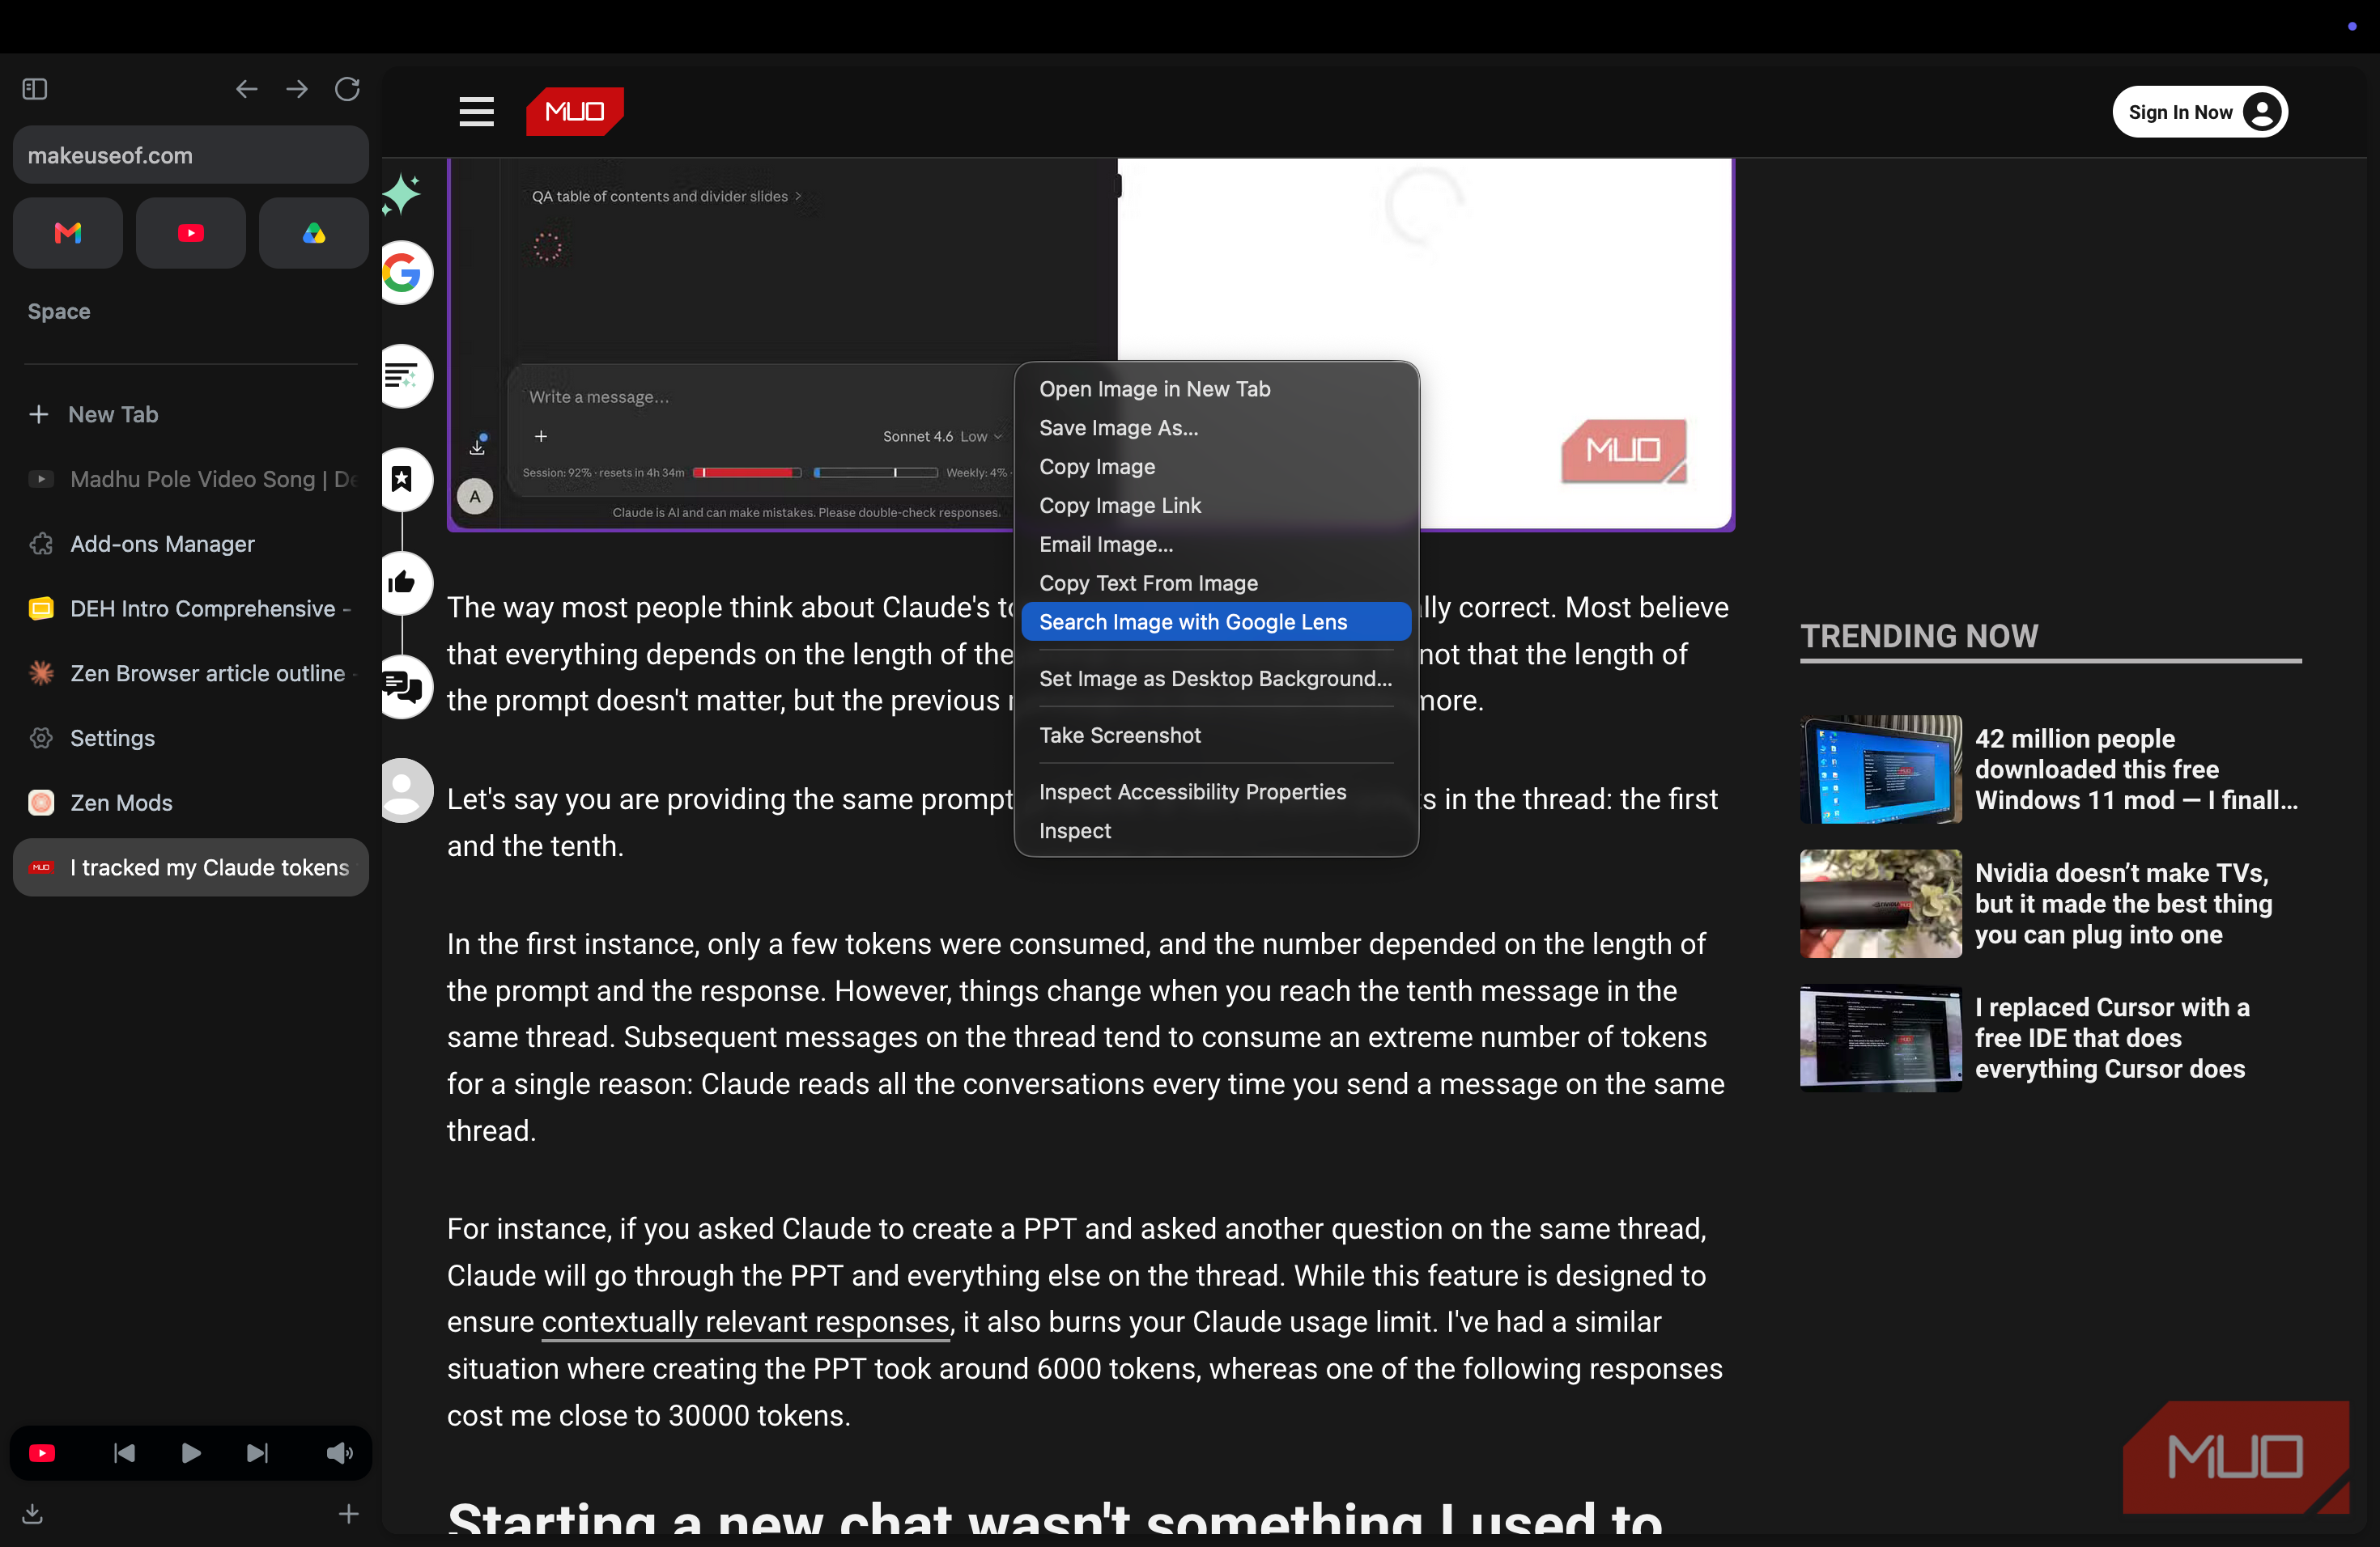This screenshot has height=1547, width=2380.
Task: Click the plus icon in Claude message box
Action: (x=541, y=437)
